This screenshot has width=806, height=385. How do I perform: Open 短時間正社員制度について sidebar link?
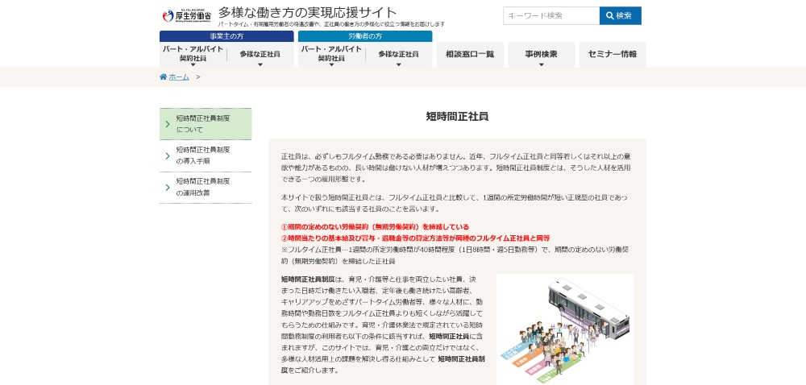206,124
